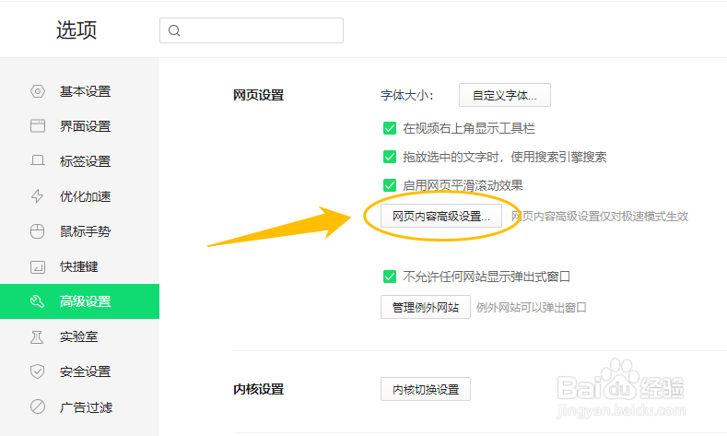Click the 网页设置 section heading
This screenshot has width=727, height=436.
(x=258, y=95)
